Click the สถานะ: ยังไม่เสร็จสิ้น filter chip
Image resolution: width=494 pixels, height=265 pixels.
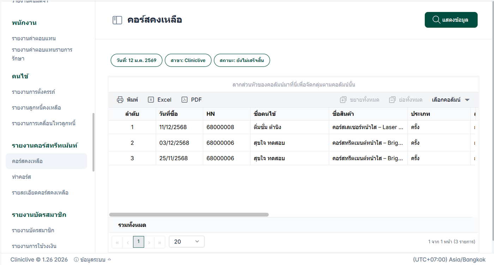click(242, 60)
